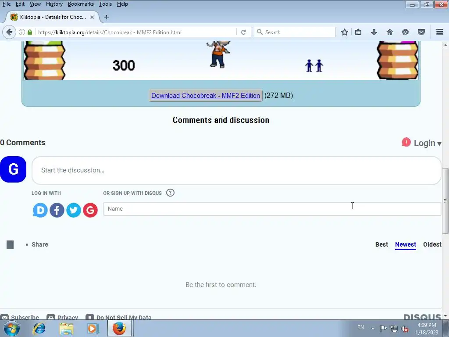The image size is (449, 337).
Task: Log in with Google icon
Action: click(90, 210)
